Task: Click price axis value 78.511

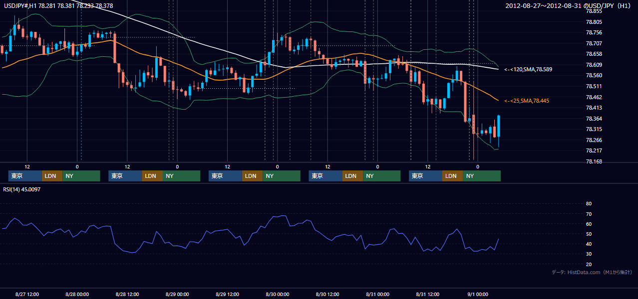Action: (594, 86)
